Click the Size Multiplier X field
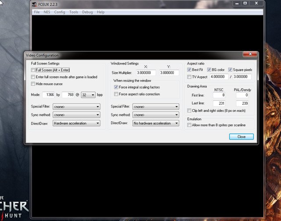Screen dimensions: 281x221 click(x=144, y=73)
